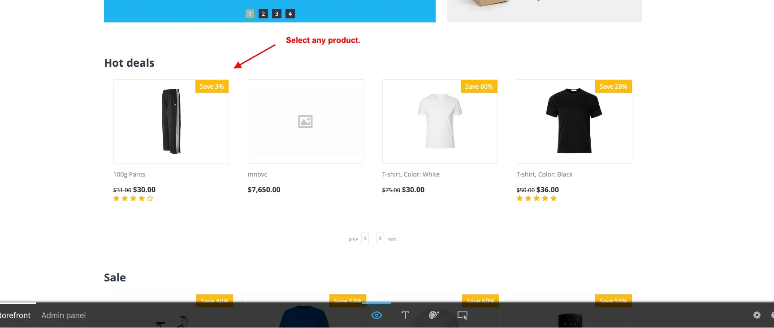The width and height of the screenshot is (774, 328).
Task: Show previous Hot deals products
Action: coord(365,238)
